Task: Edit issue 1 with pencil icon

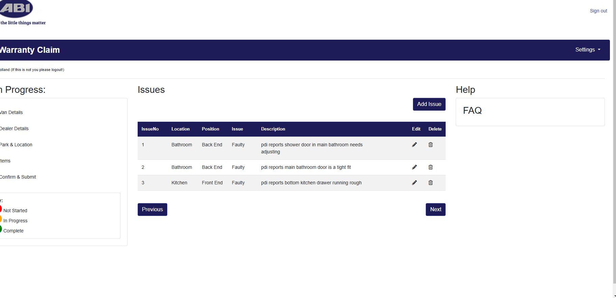Action: click(x=414, y=145)
